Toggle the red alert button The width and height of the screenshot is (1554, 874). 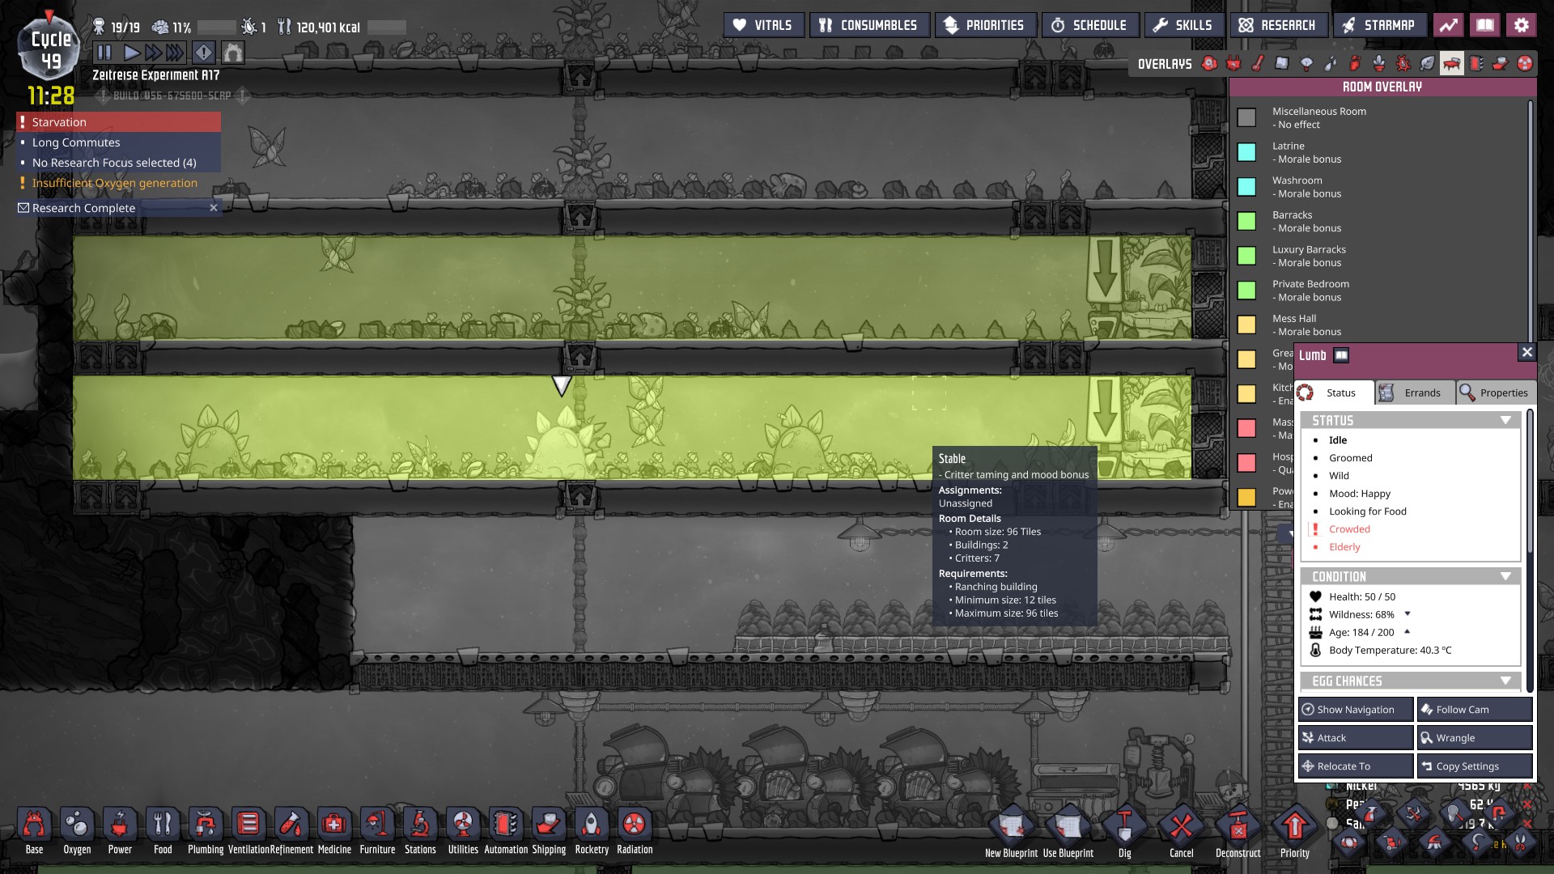point(203,53)
